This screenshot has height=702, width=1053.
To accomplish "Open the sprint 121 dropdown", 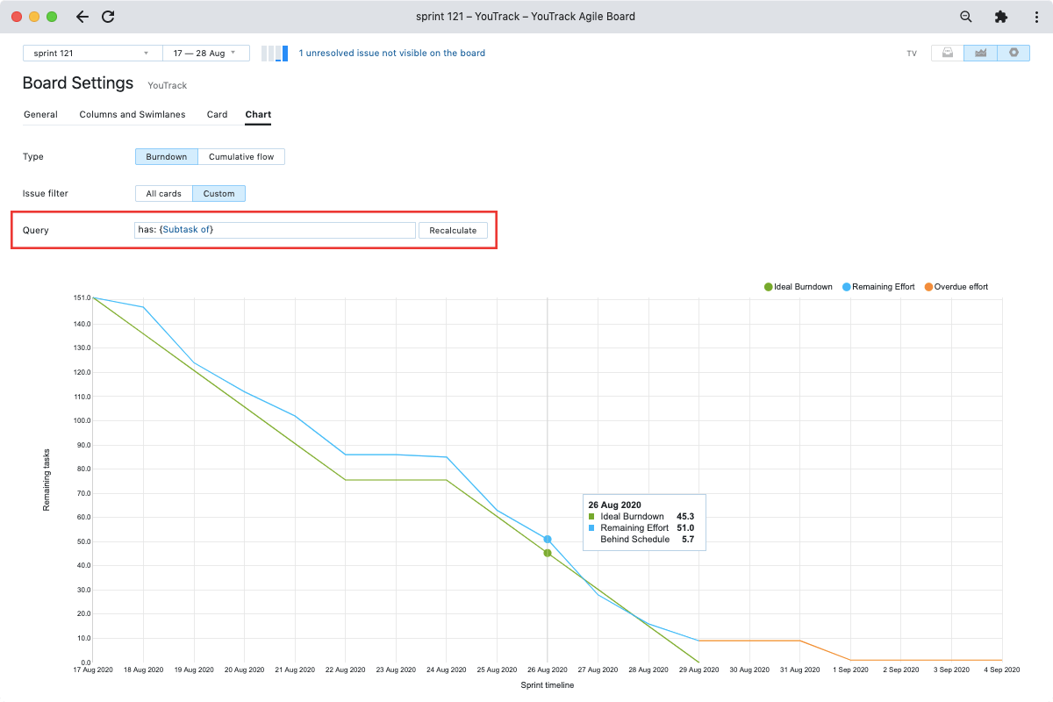I will pos(92,54).
